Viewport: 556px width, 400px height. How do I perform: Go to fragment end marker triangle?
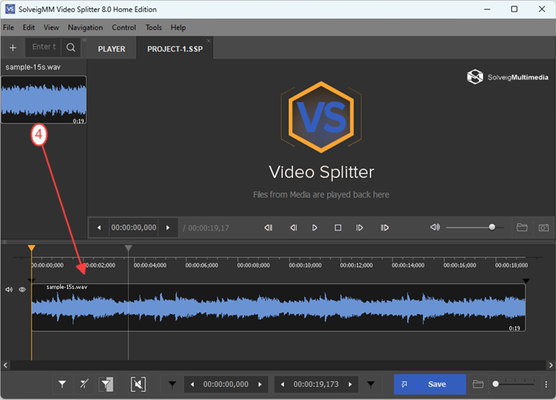[x=371, y=385]
